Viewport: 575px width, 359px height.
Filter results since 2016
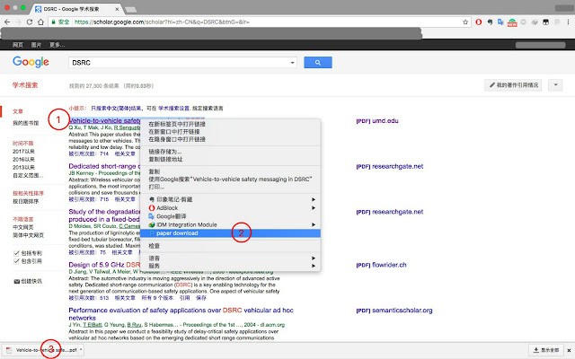pos(23,160)
